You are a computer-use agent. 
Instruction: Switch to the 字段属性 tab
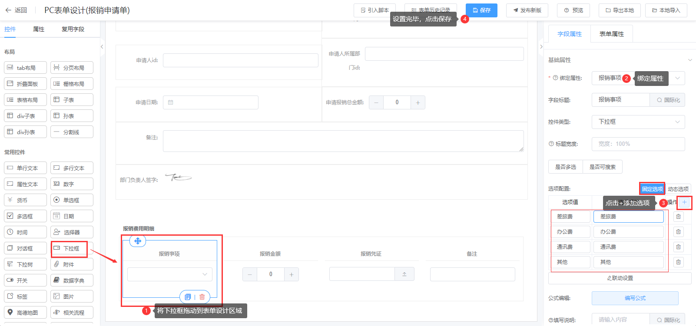[x=570, y=34]
